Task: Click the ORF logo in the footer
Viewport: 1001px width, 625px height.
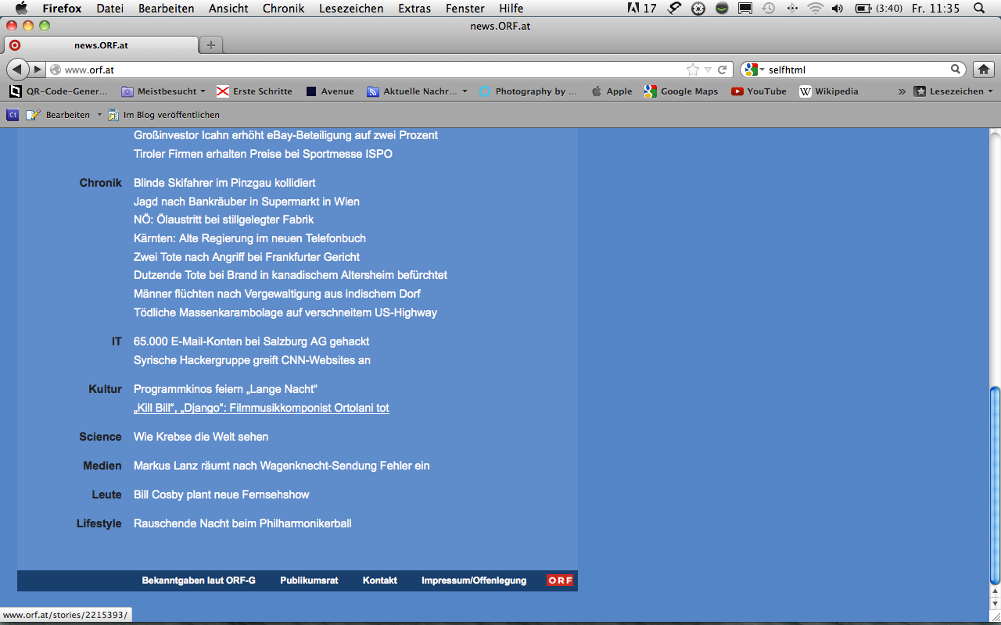Action: (x=560, y=580)
